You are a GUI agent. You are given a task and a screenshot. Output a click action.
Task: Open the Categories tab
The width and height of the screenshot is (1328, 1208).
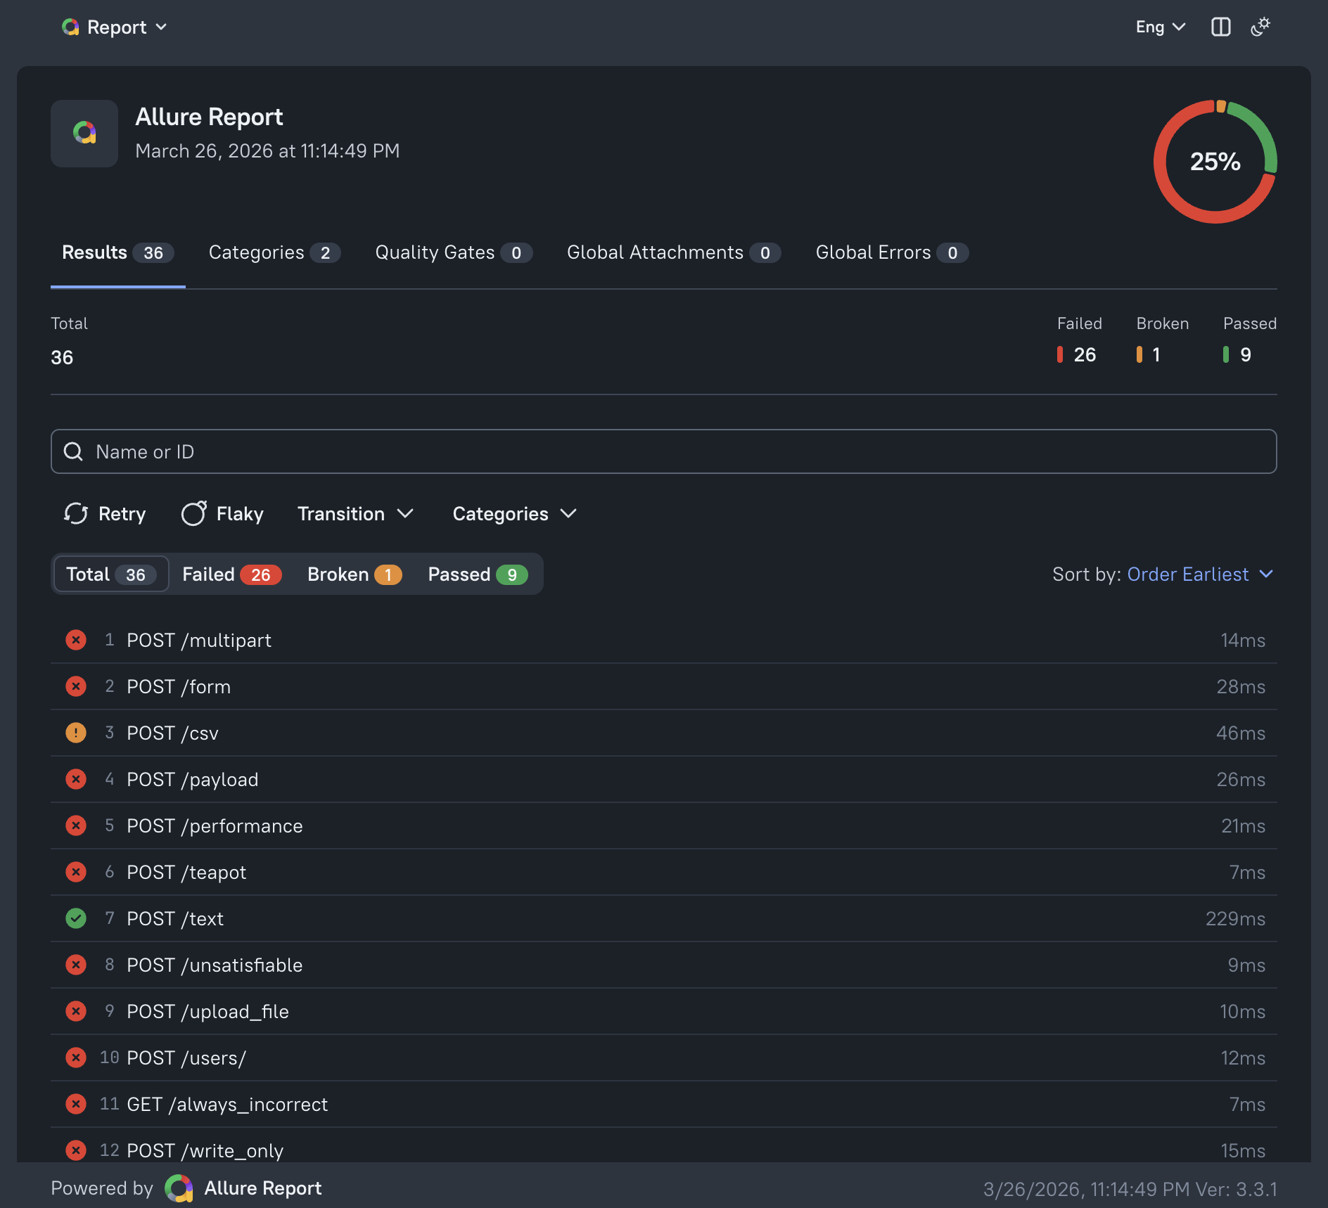point(274,252)
